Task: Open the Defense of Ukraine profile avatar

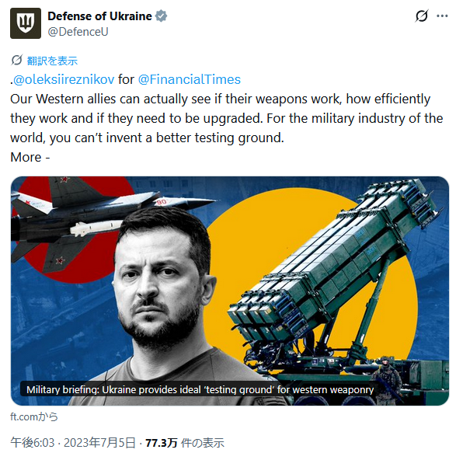Action: click(x=26, y=23)
